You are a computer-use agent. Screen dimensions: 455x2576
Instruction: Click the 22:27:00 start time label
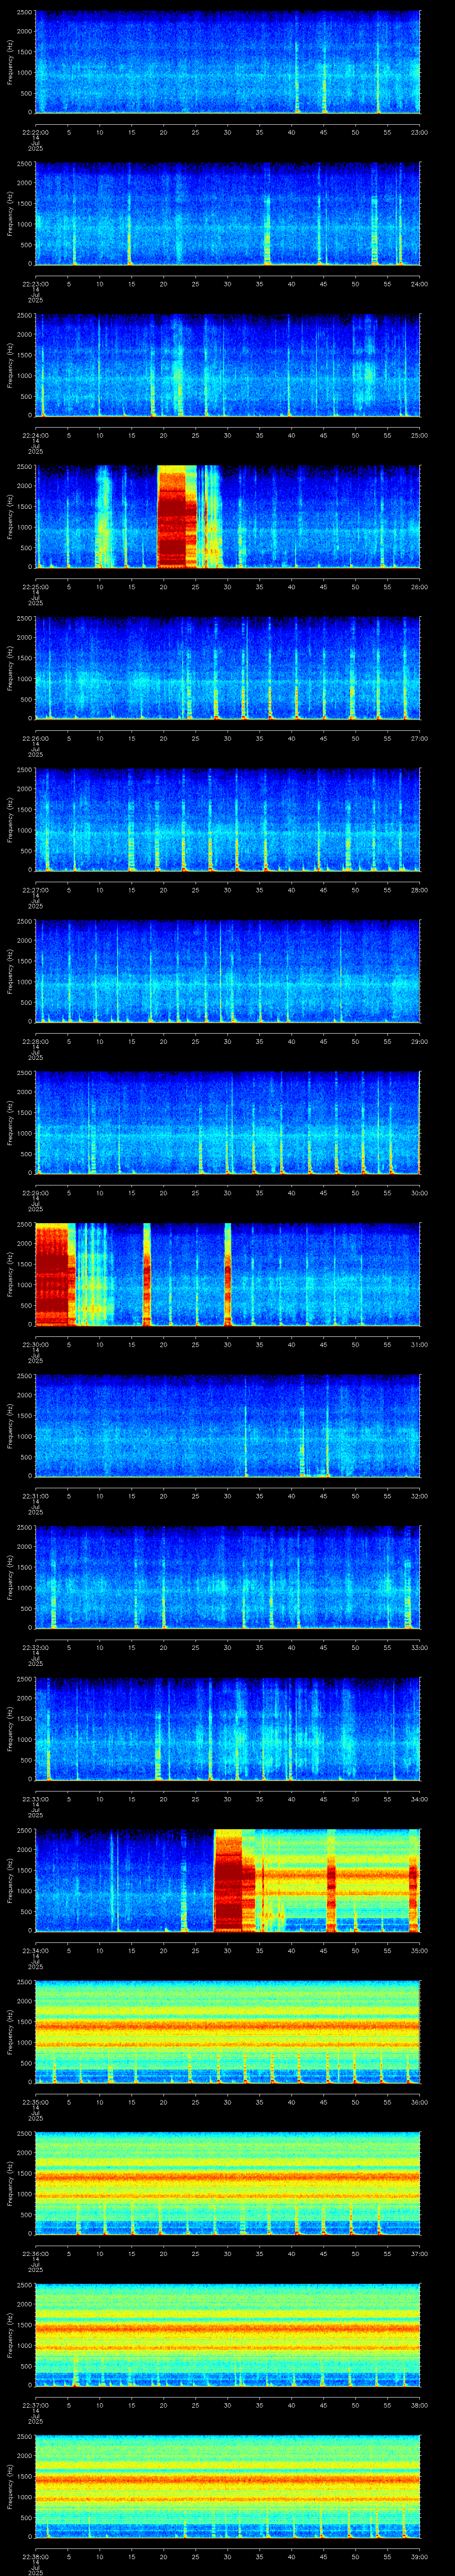35,890
